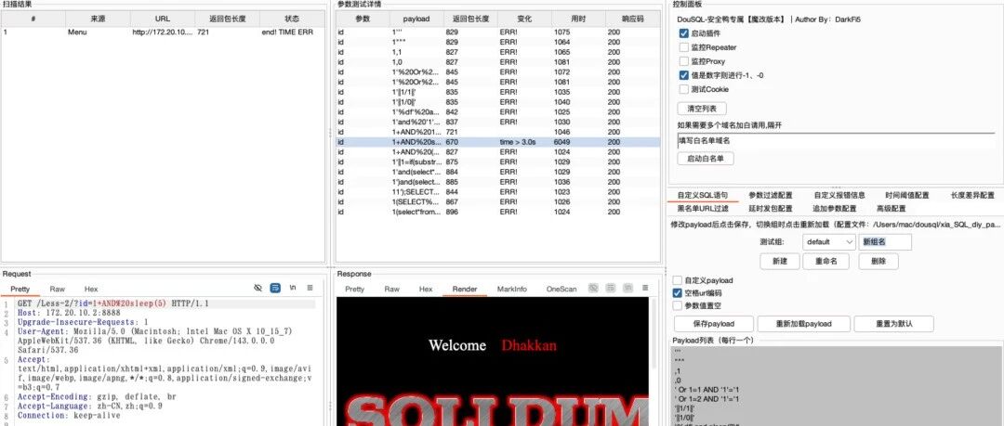Screen dimensions: 1004x426
Task: Select the payload row with length 896
Action: (x=498, y=212)
